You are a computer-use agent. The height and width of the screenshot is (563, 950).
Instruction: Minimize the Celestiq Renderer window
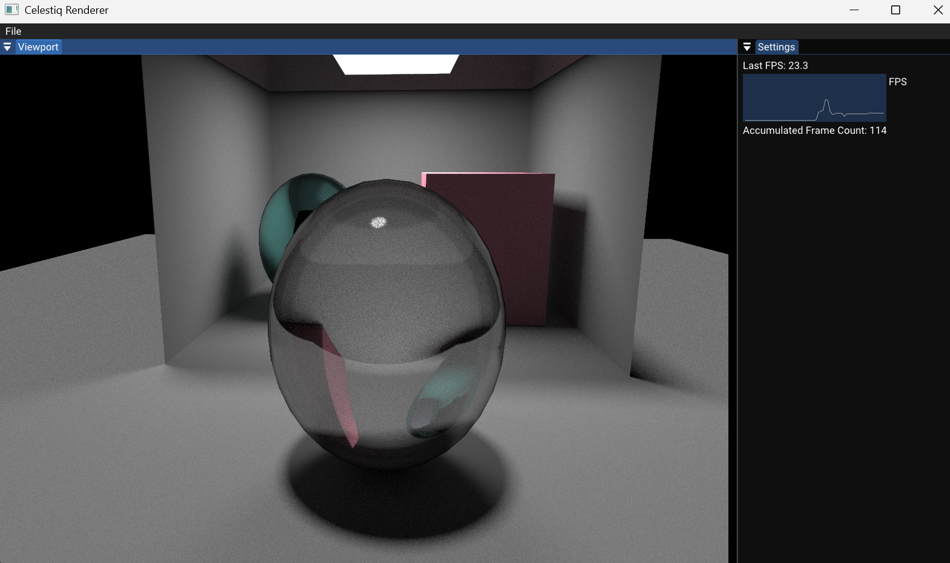tap(854, 10)
